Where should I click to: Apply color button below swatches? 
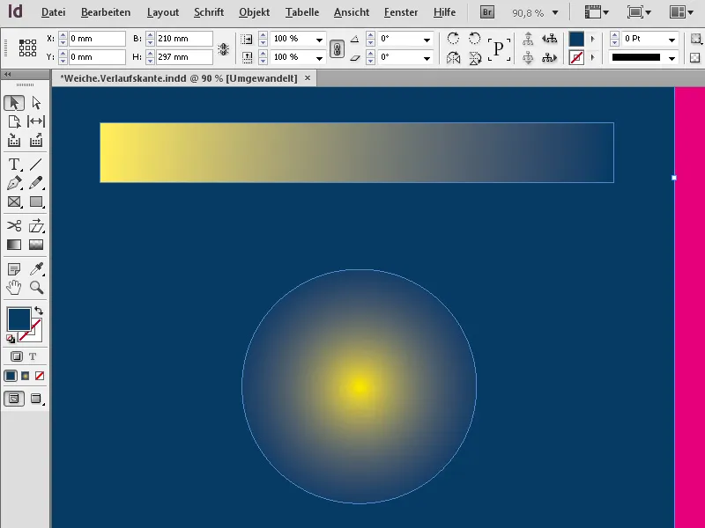tap(11, 376)
